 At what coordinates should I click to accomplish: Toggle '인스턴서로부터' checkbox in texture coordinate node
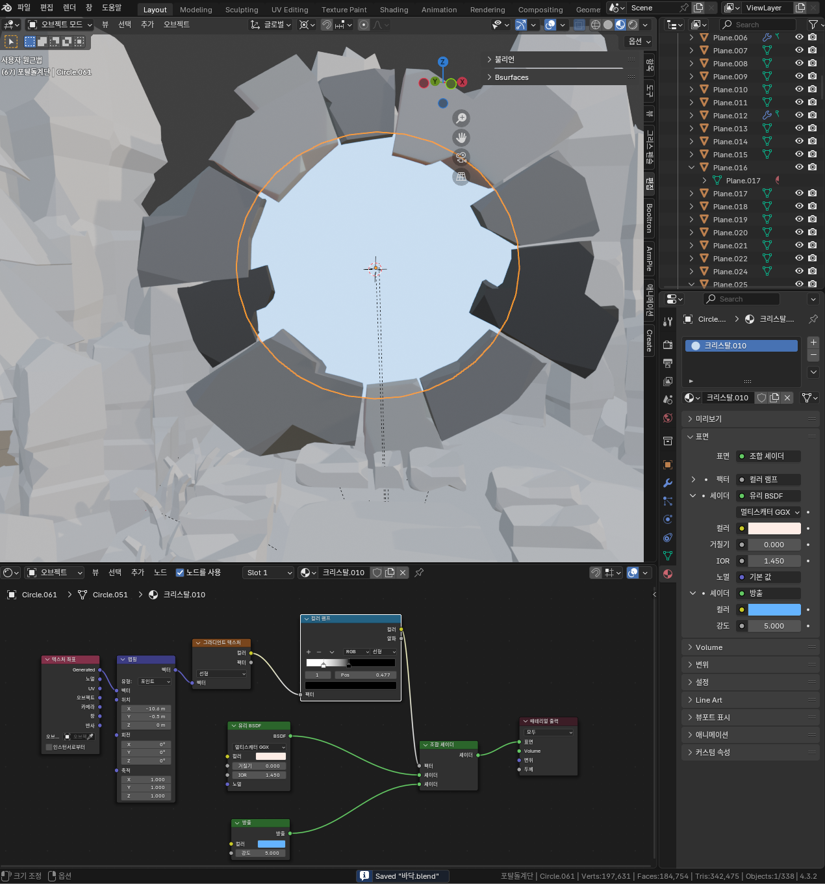coord(49,747)
